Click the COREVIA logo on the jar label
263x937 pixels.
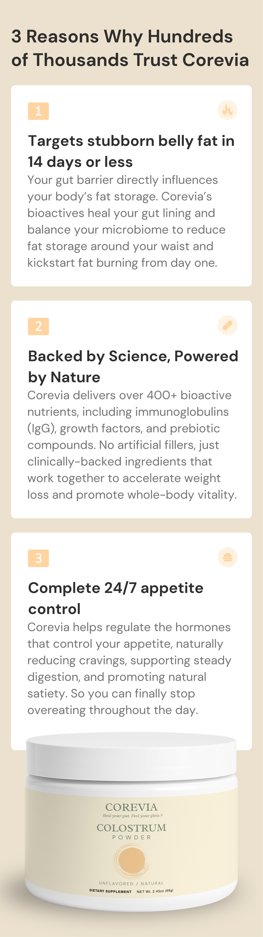131,807
